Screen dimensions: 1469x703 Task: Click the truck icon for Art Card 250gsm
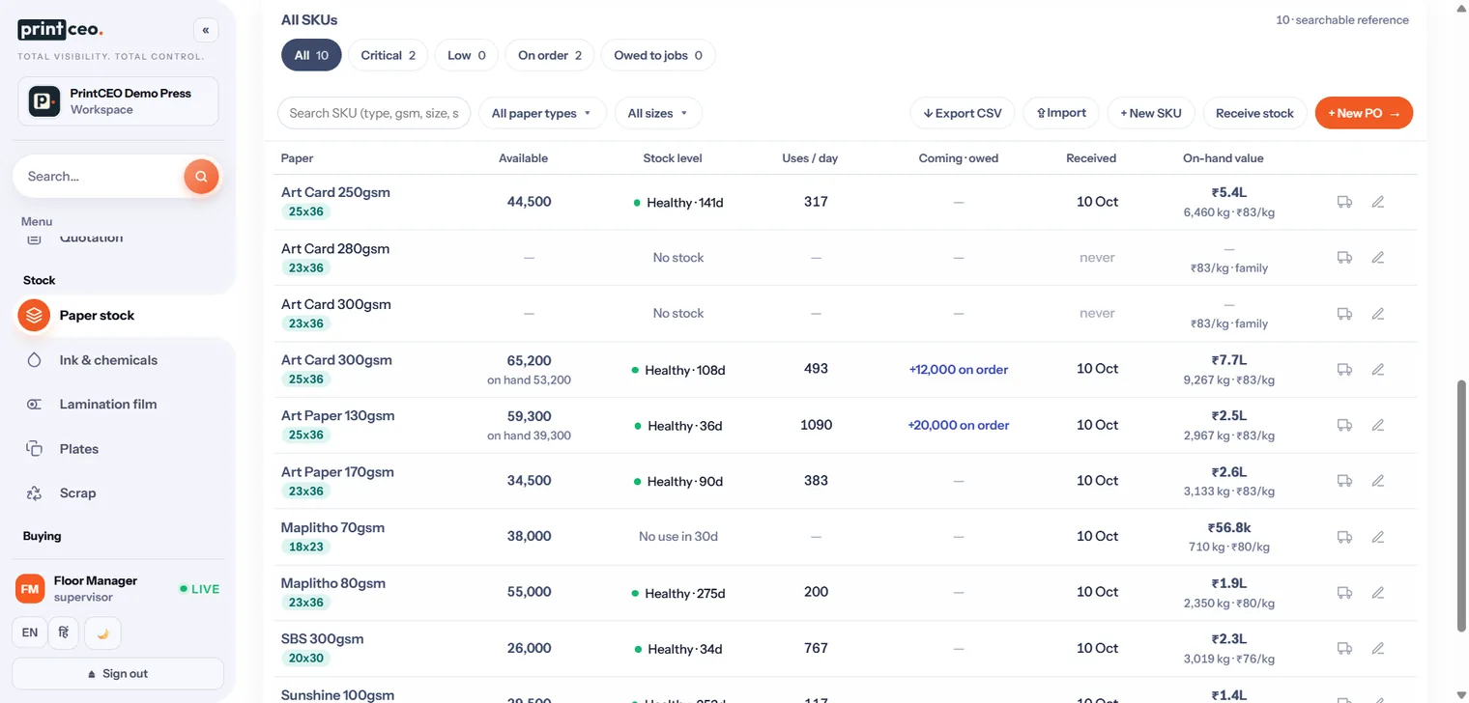click(1344, 202)
